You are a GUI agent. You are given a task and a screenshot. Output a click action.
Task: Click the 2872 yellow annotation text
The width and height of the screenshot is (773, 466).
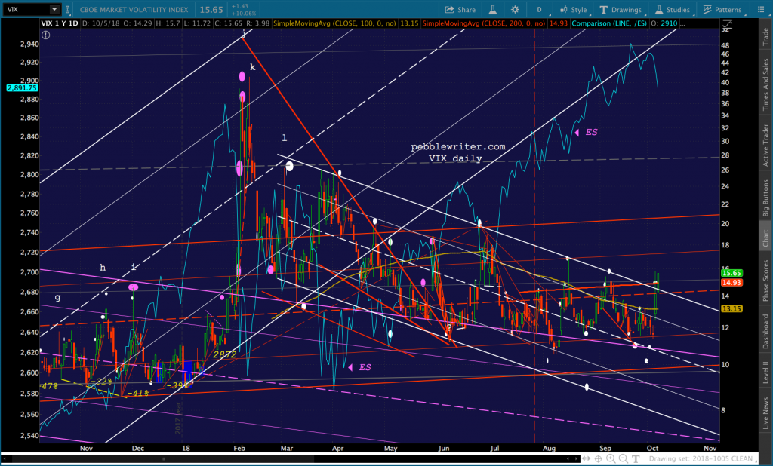[x=225, y=354]
